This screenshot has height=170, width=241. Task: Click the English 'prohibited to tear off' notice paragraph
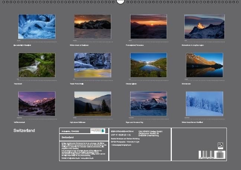(83, 153)
